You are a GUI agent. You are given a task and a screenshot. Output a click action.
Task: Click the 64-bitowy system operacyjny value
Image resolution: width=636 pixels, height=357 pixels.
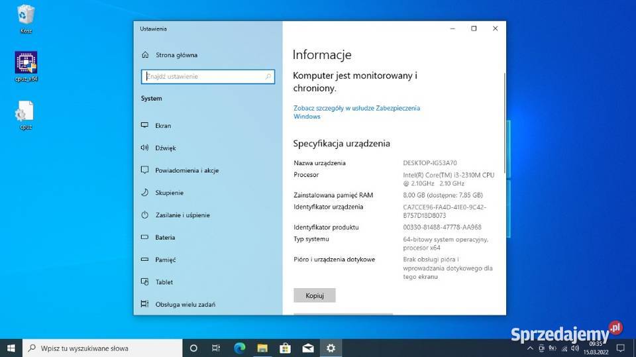pyautogui.click(x=445, y=244)
